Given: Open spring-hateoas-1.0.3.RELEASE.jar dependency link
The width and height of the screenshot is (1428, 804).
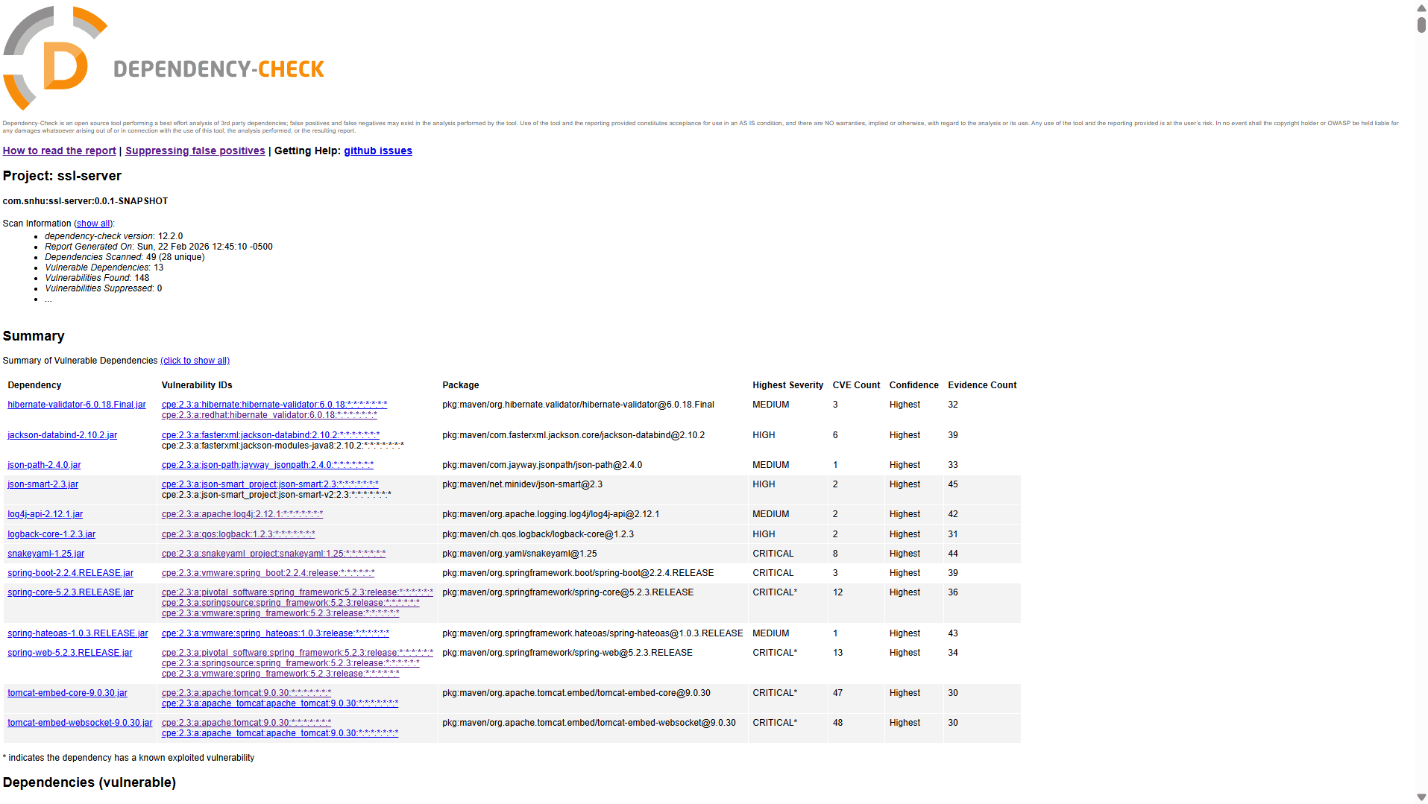Looking at the screenshot, I should [78, 633].
